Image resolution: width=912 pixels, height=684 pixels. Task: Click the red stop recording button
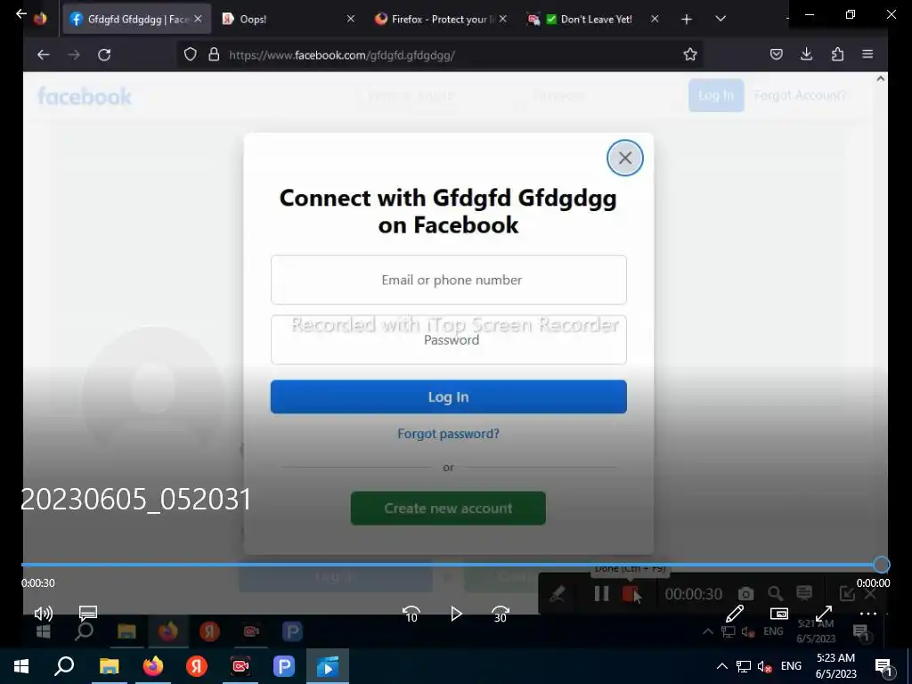(x=631, y=593)
